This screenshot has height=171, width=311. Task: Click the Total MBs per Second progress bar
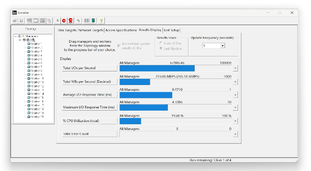tap(176, 82)
